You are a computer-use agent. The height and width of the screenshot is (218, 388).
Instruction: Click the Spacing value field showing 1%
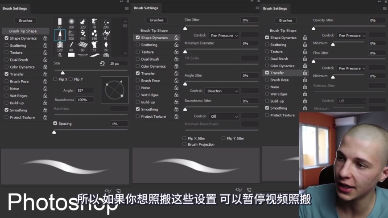[119, 124]
